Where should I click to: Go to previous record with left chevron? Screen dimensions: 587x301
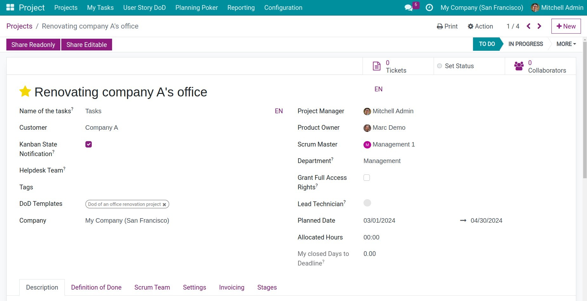(529, 26)
